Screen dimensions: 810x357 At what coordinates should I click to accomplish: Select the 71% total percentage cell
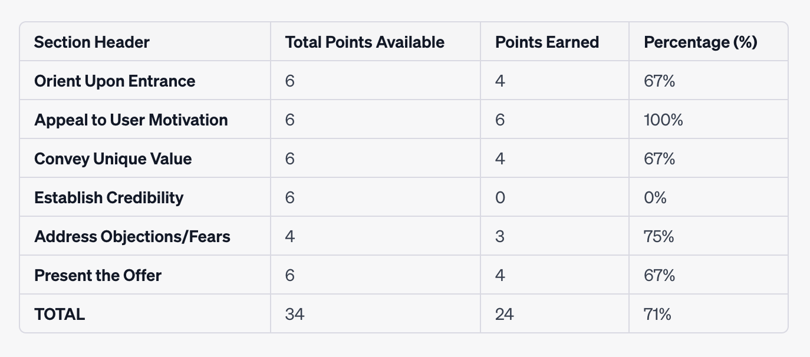[657, 314]
